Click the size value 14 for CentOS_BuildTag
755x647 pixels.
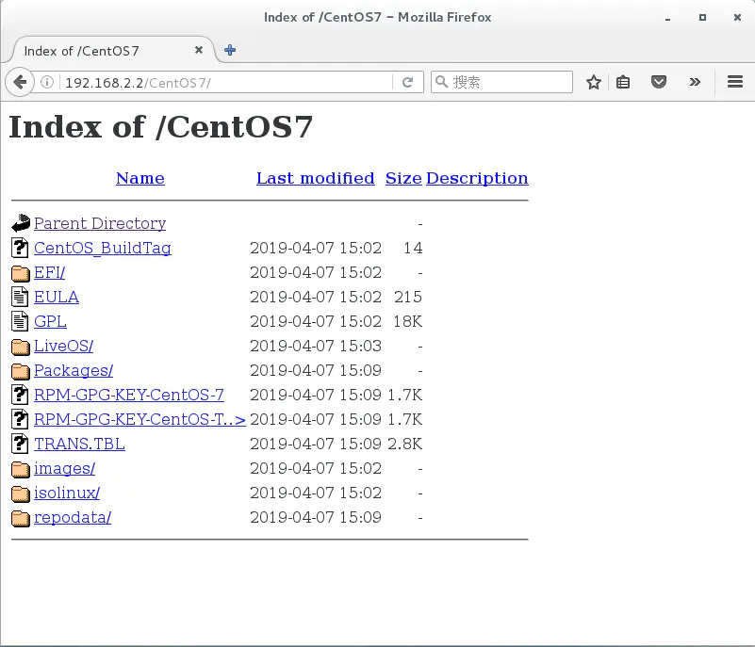pos(413,248)
